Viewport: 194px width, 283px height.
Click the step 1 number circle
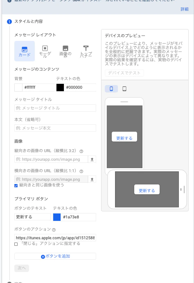coord(9,22)
